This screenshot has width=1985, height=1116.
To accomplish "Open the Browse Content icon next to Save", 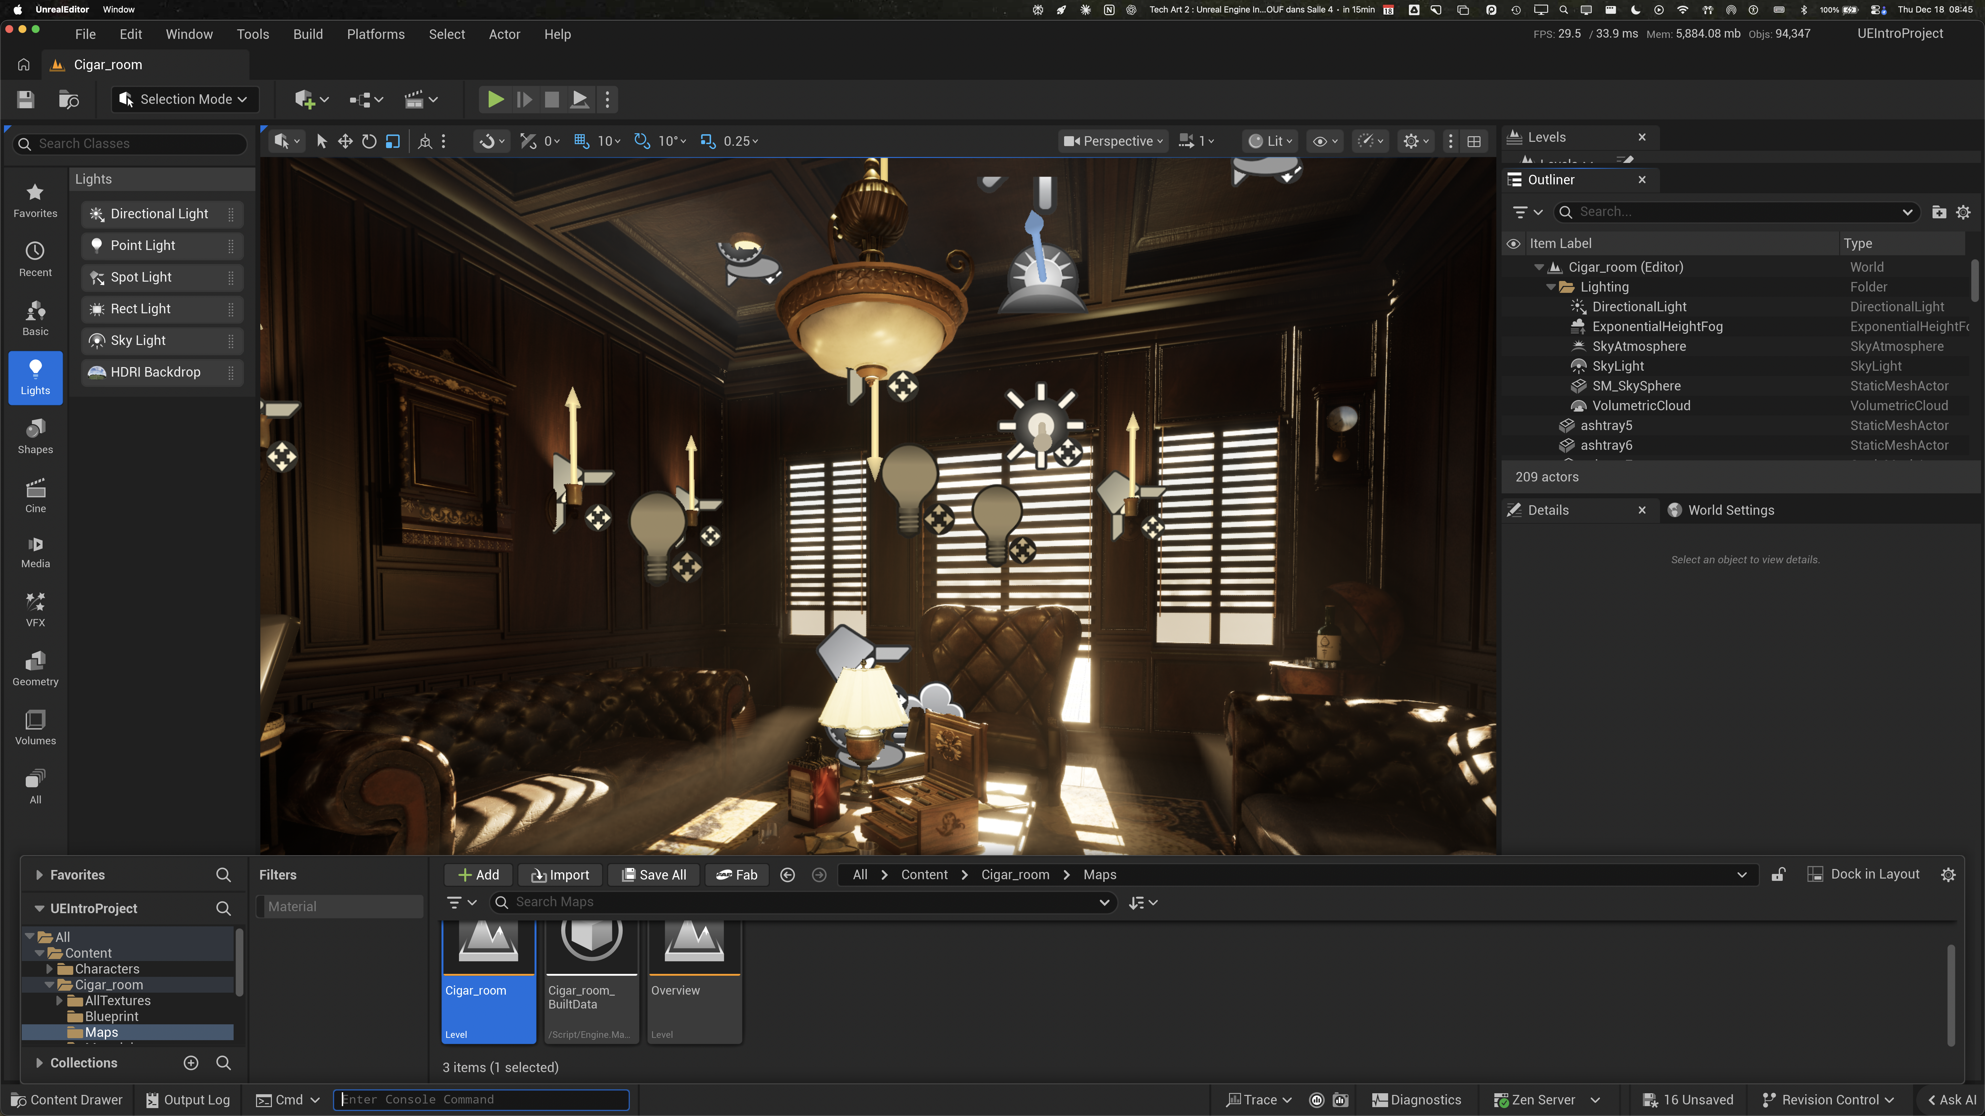I will click(x=69, y=99).
